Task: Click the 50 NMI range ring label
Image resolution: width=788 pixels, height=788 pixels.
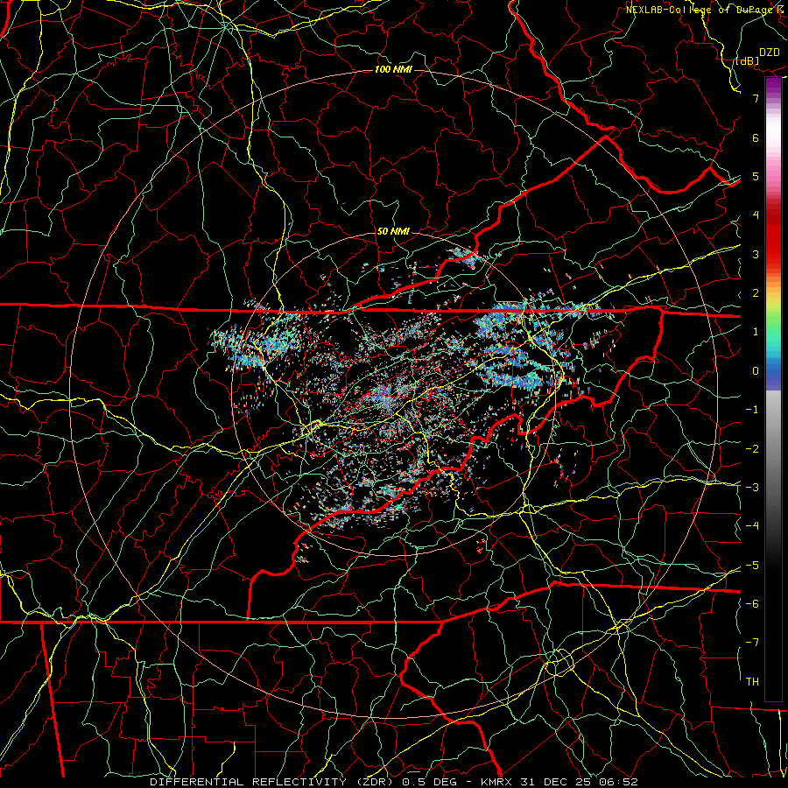Action: pyautogui.click(x=393, y=231)
